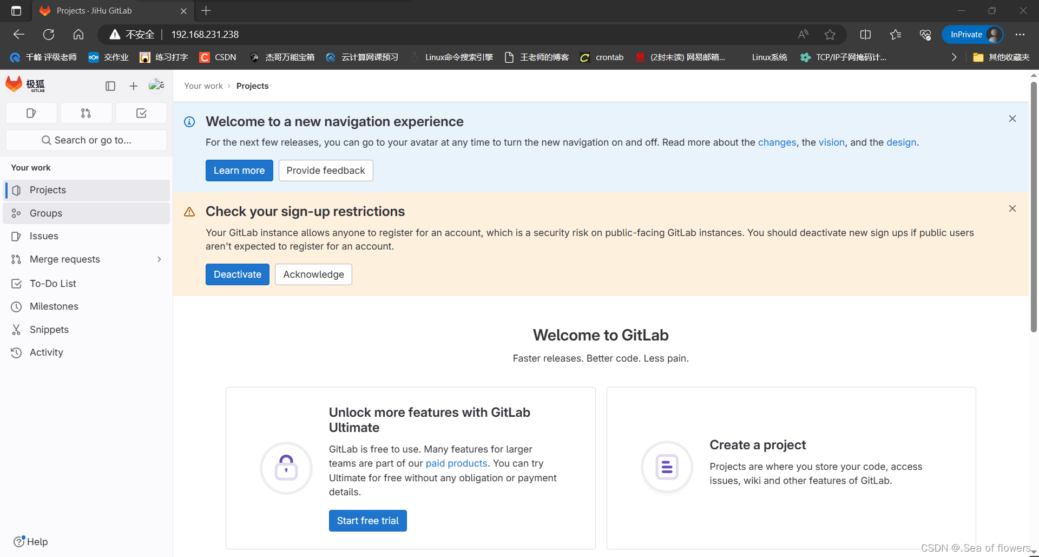The image size is (1039, 557).
Task: Open the create new plus menu
Action: [x=134, y=86]
